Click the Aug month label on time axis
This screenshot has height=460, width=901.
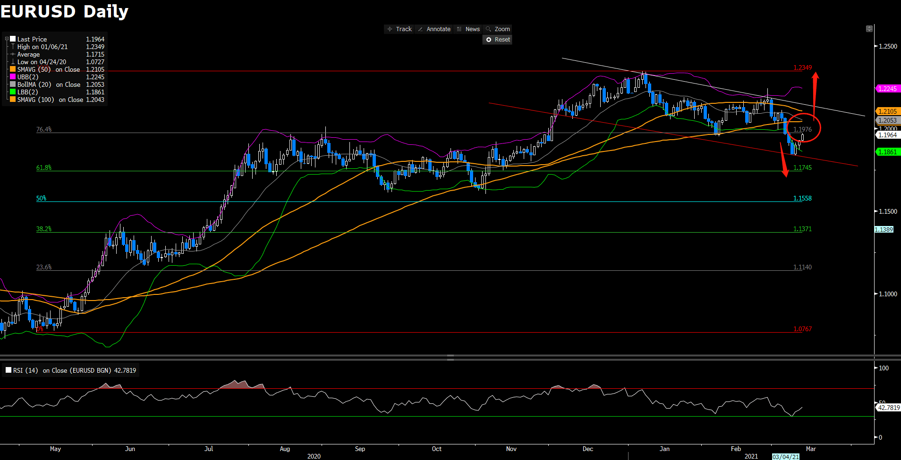[x=285, y=449]
